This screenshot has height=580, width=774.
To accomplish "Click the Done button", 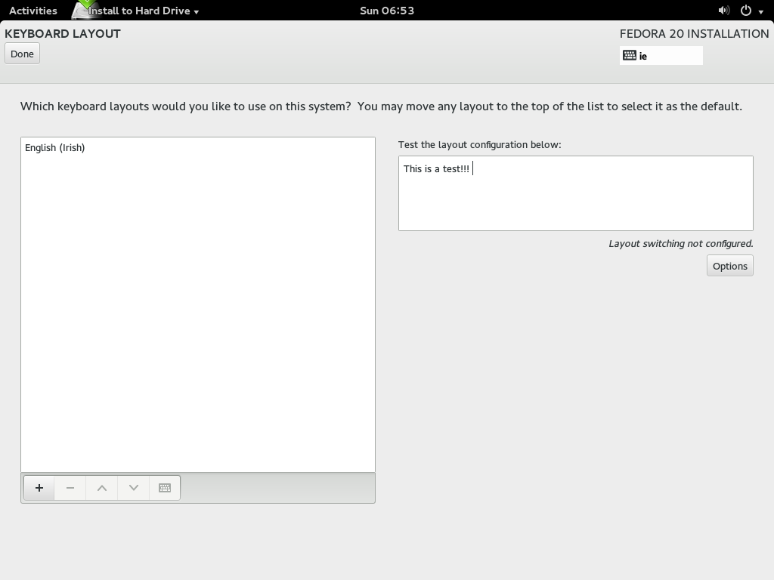I will click(22, 54).
